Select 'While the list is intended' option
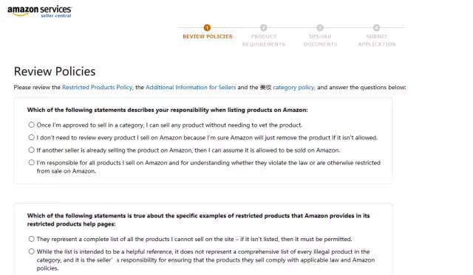Image resolution: width=473 pixels, height=275 pixels. point(31,251)
